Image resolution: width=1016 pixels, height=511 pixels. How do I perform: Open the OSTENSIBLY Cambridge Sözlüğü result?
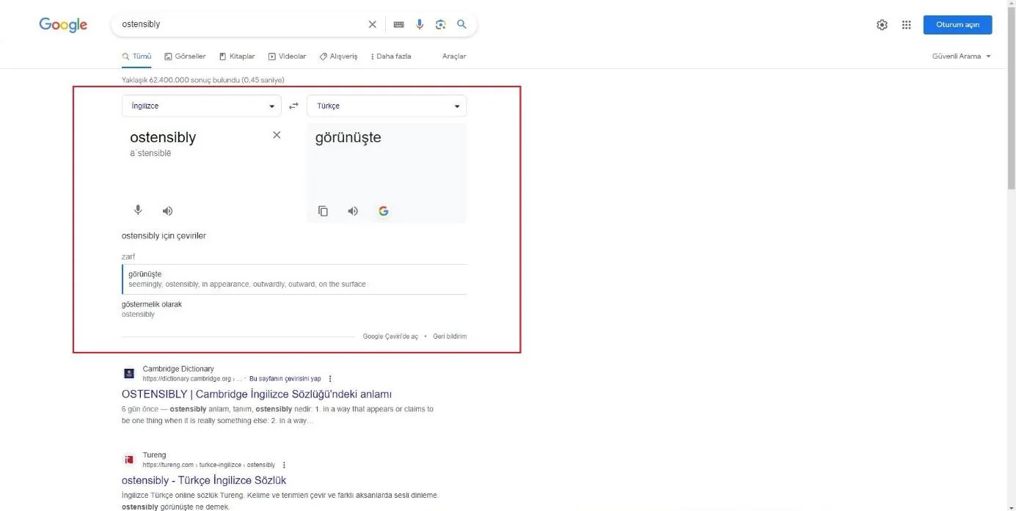(x=257, y=394)
